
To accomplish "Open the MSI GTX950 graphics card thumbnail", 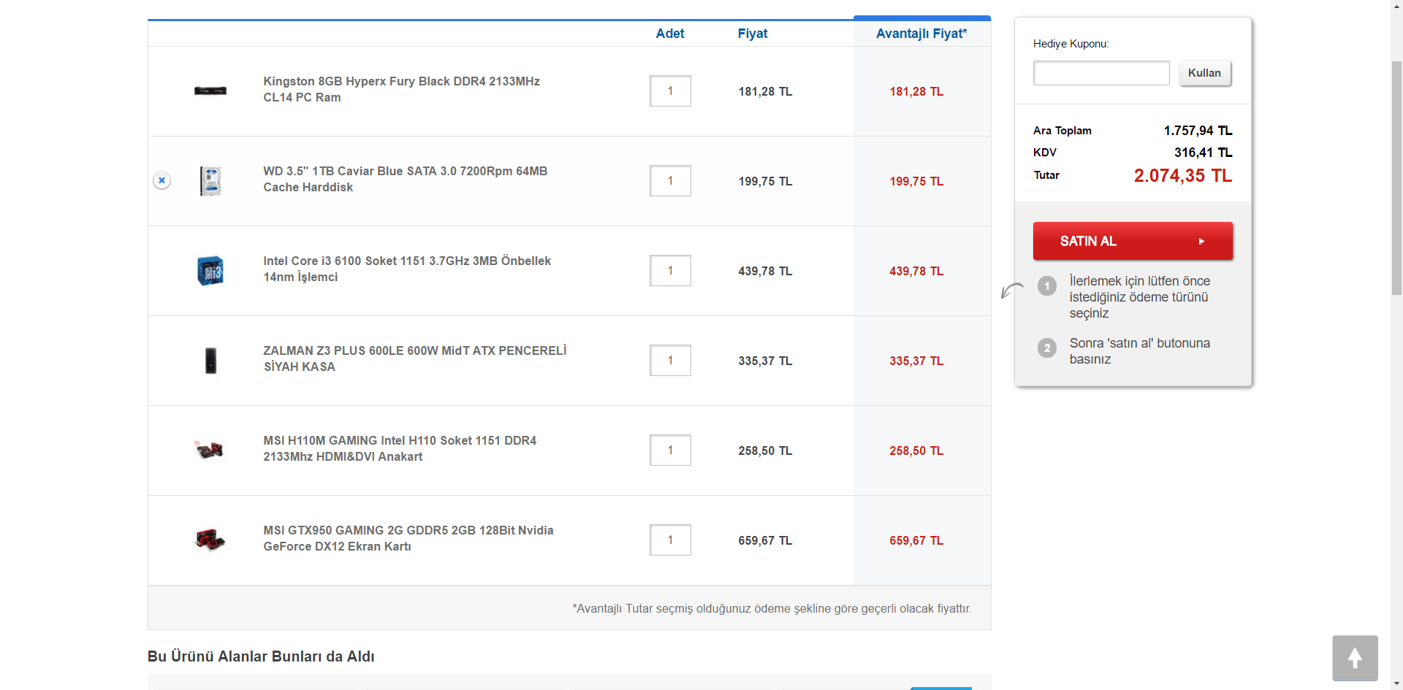I will coord(210,540).
